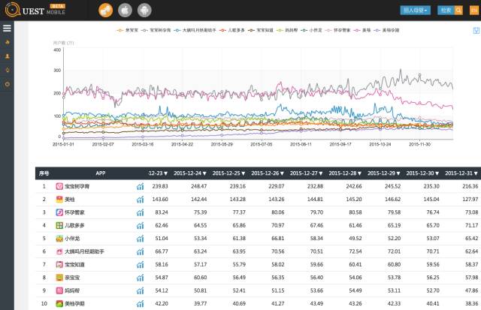Open trend chart icon for 小伴龙 row
Screen dimensions: 481x310
[x=141, y=239]
